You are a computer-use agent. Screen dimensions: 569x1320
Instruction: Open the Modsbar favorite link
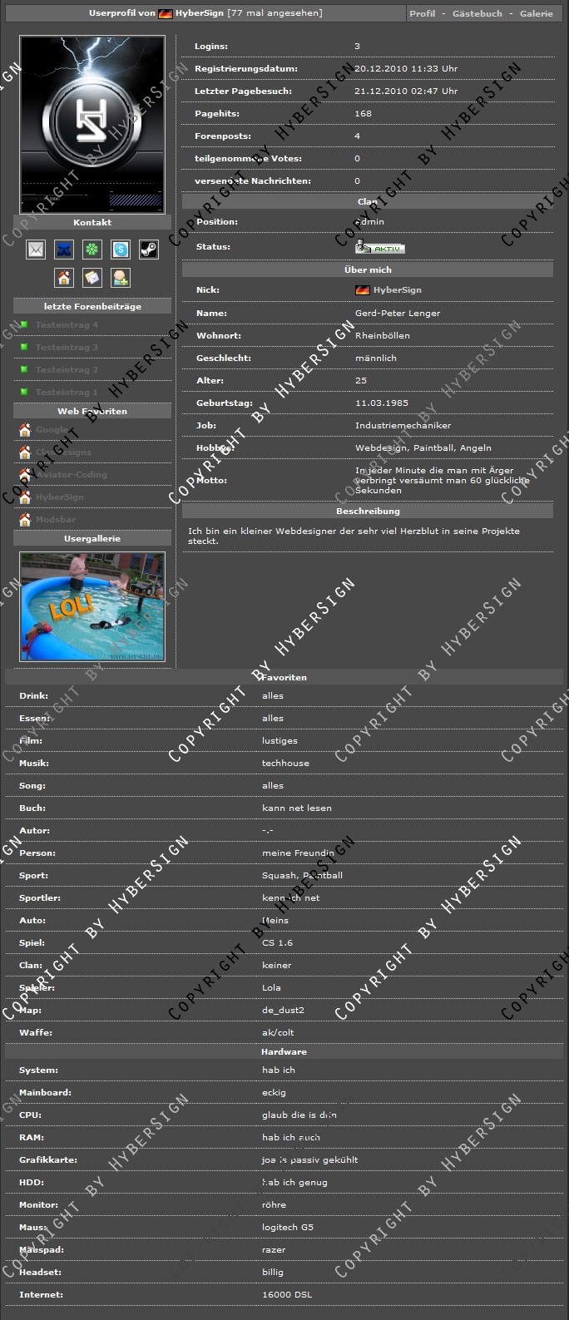pos(56,520)
